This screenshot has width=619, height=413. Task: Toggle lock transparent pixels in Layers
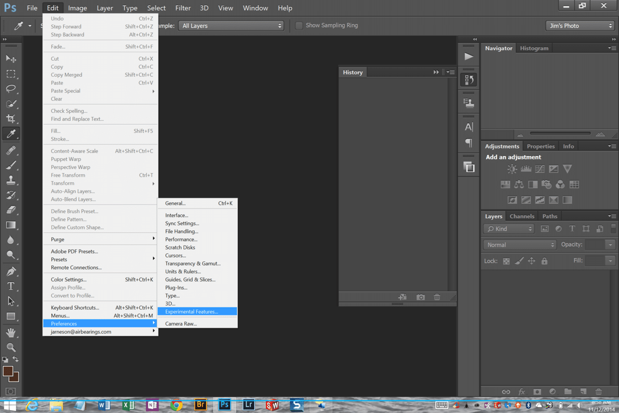(506, 261)
